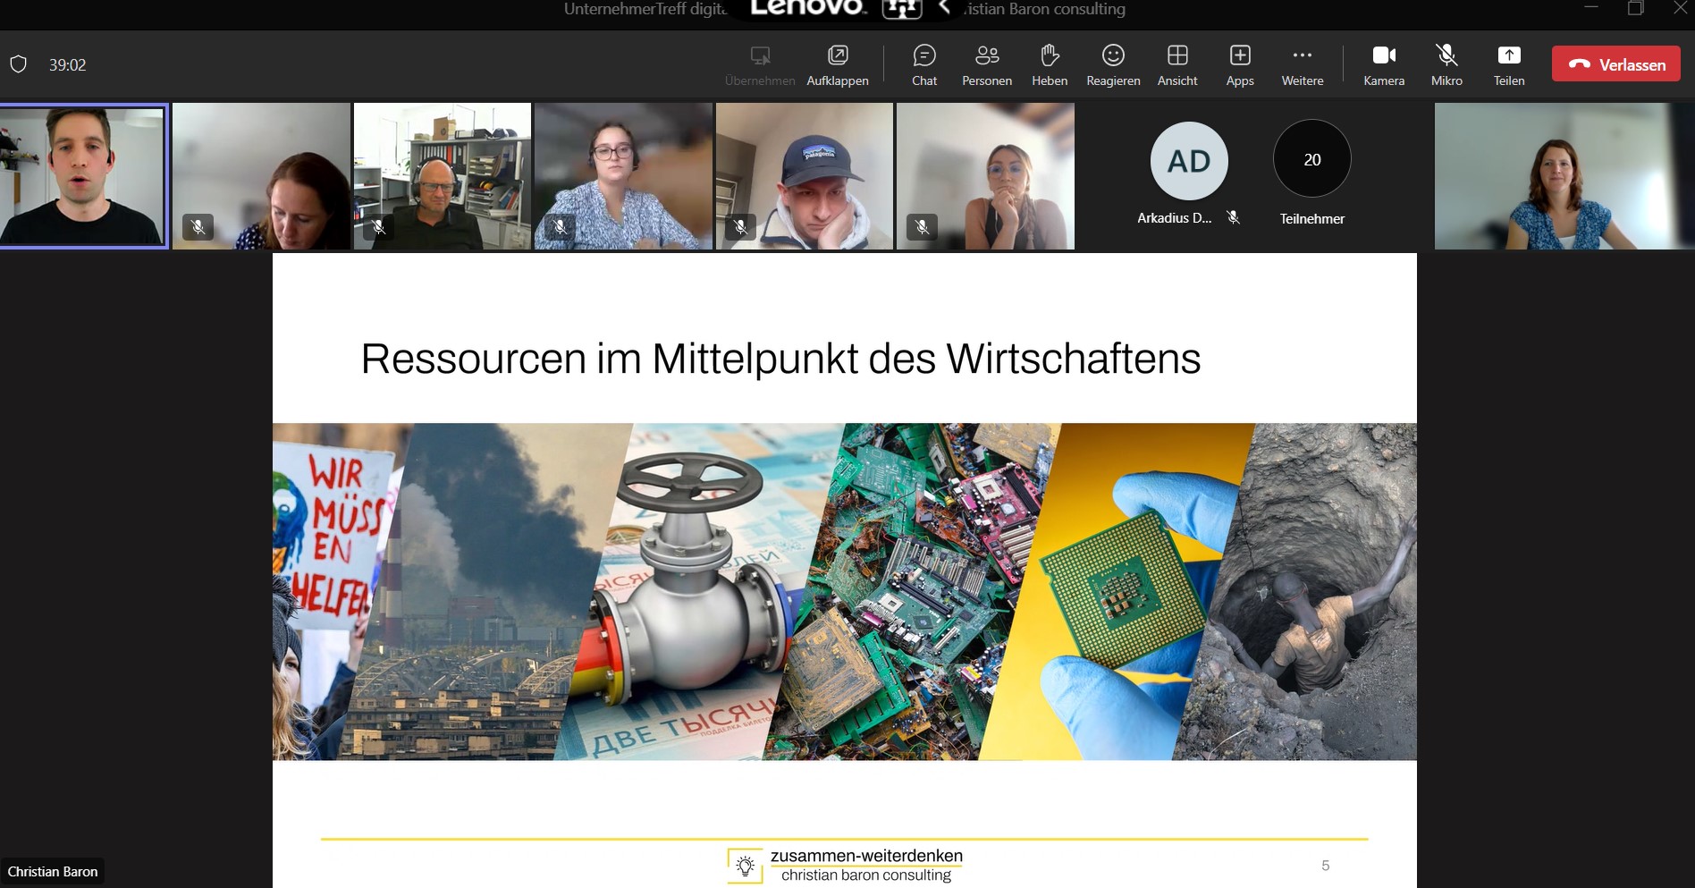1695x888 pixels.
Task: Show the Personen participant list
Action: (x=986, y=65)
